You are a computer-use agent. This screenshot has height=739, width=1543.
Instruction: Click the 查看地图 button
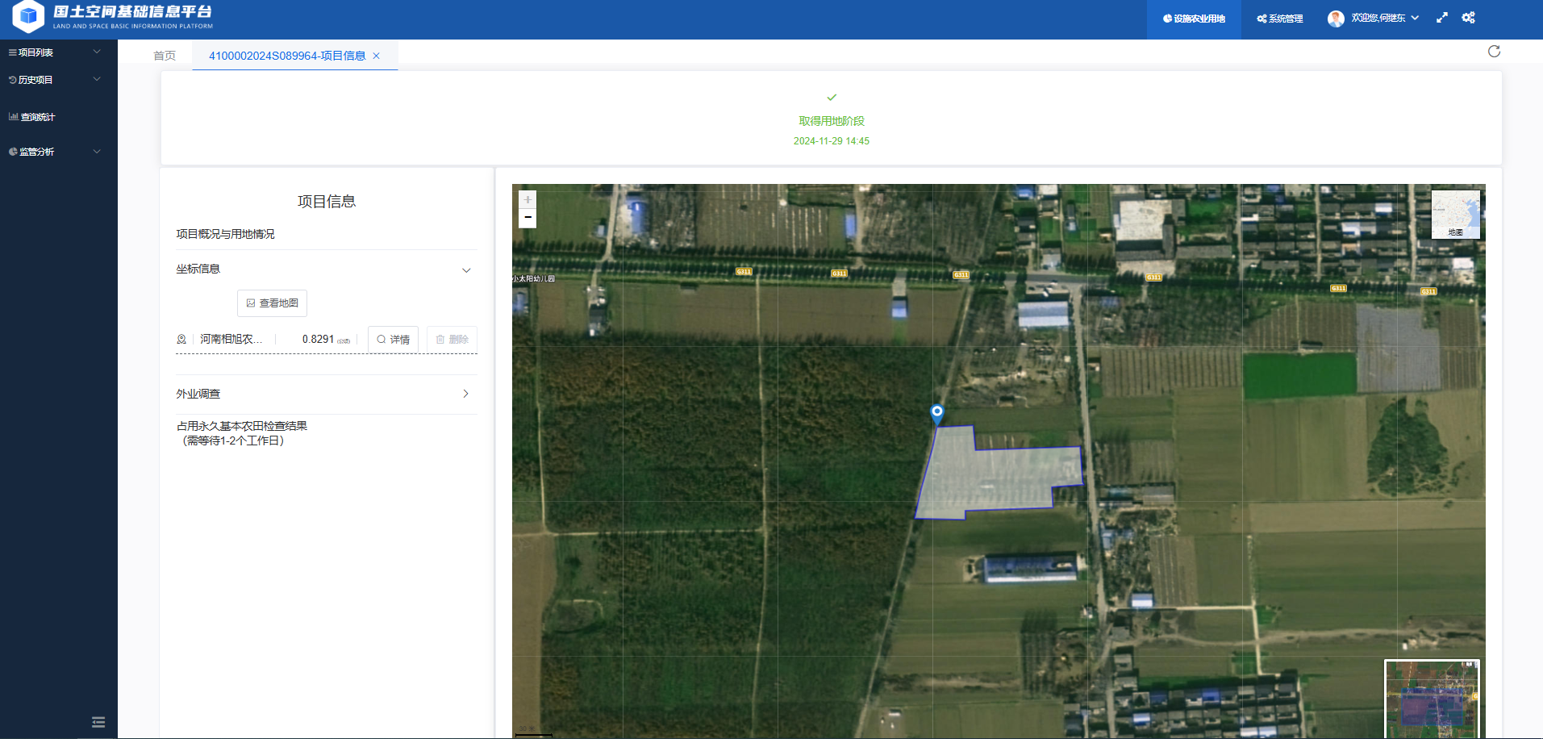click(272, 303)
